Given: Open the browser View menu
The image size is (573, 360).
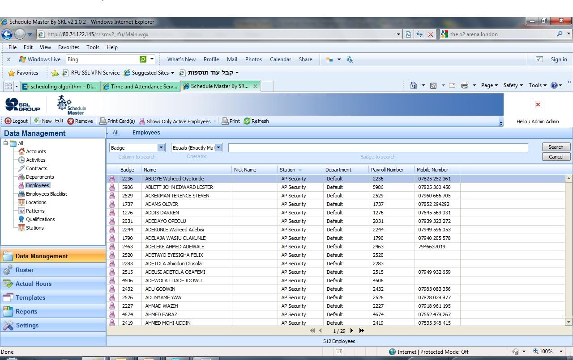Looking at the screenshot, I should (45, 47).
